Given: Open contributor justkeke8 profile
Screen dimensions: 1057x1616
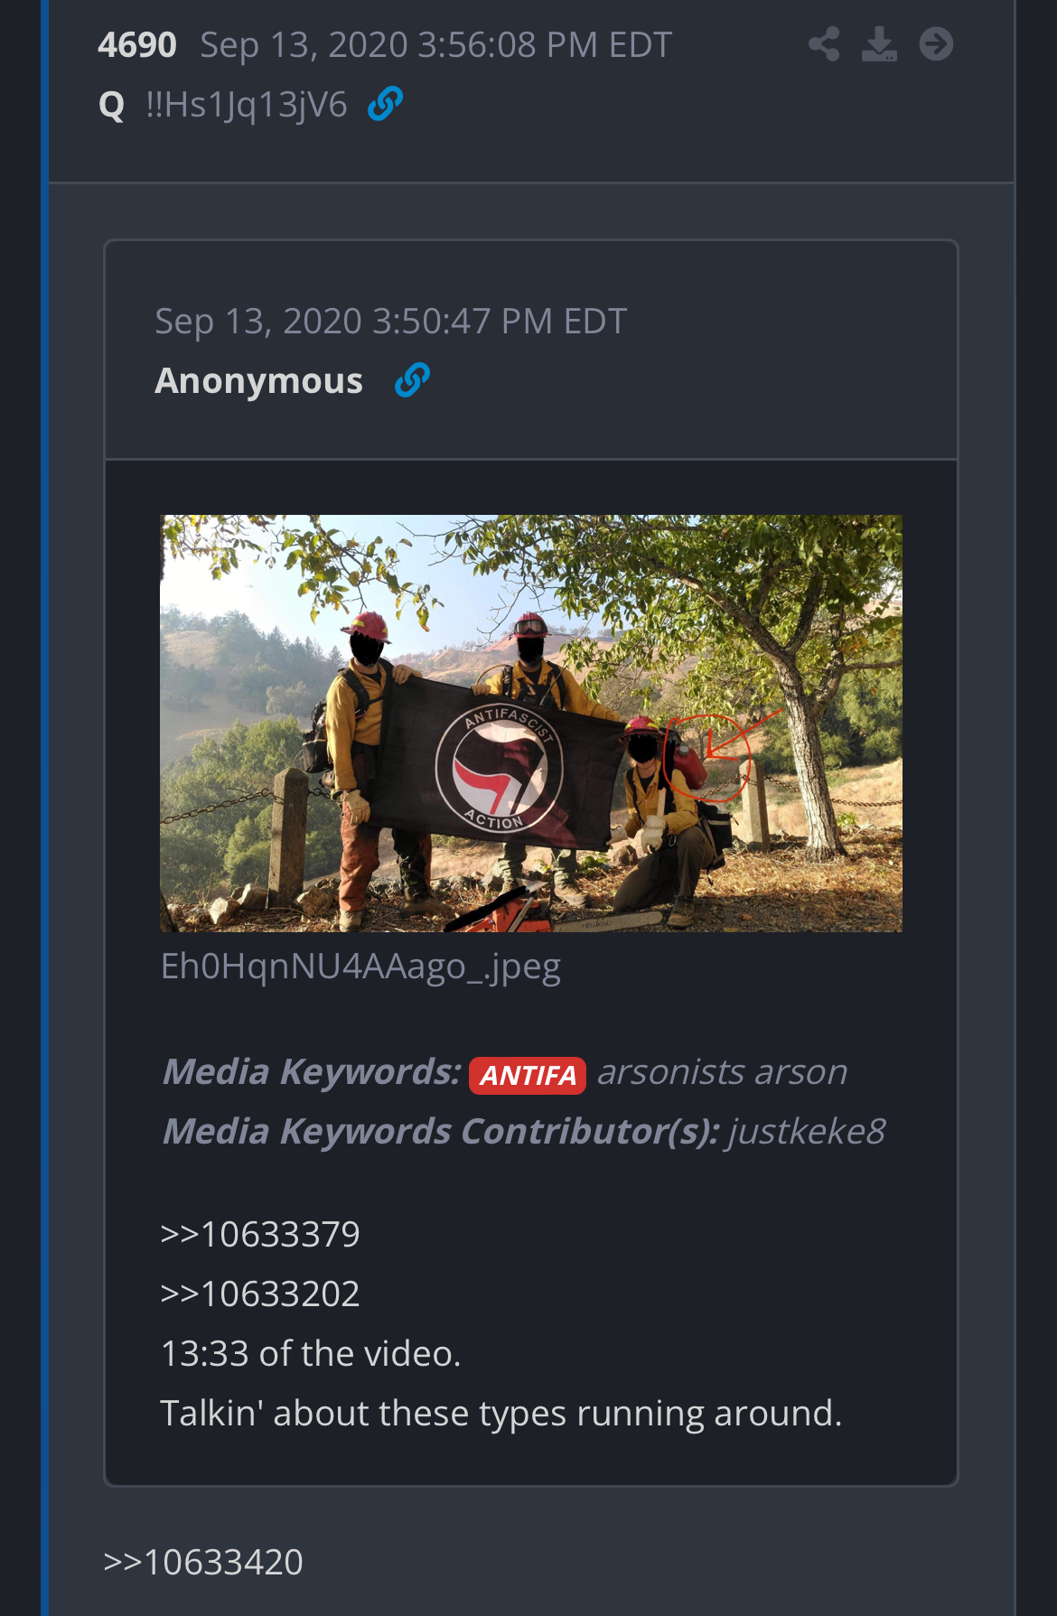Looking at the screenshot, I should click(808, 1132).
